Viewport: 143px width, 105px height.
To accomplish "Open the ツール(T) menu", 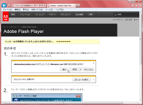I will pos(49,10).
